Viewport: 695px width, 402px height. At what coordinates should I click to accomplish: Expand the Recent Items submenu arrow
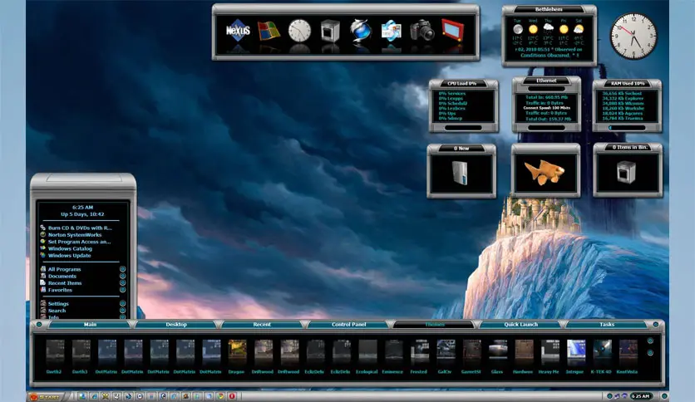(123, 283)
